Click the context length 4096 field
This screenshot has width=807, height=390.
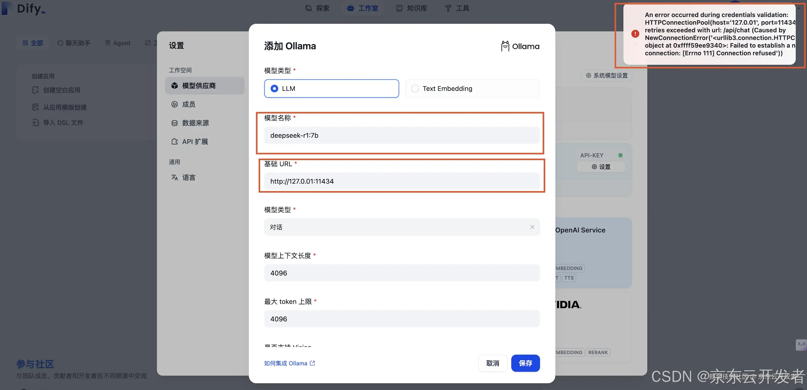click(x=402, y=273)
